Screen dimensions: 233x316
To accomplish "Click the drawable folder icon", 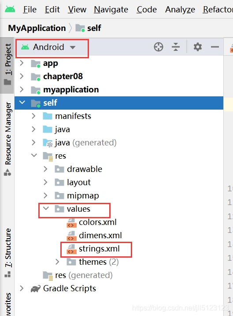I will tap(59, 169).
